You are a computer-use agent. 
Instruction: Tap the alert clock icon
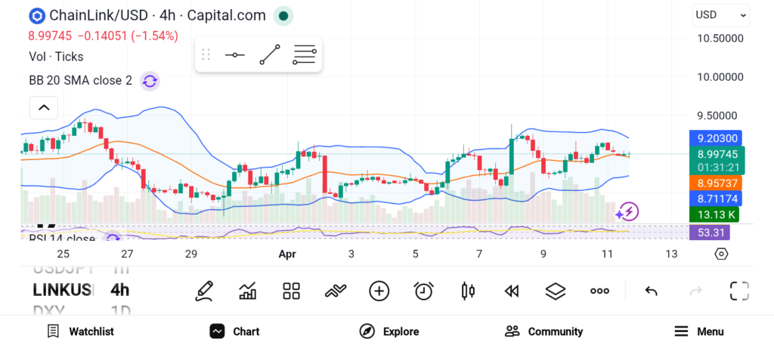point(423,291)
